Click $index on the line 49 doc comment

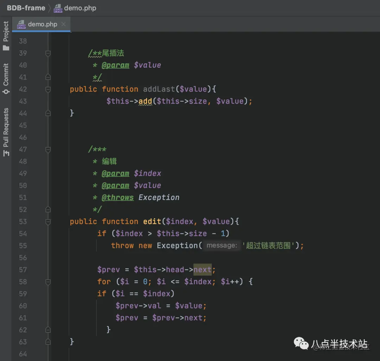click(x=147, y=174)
